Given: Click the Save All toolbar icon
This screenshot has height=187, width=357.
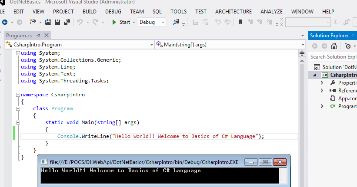Looking at the screenshot, I should pyautogui.click(x=67, y=22).
